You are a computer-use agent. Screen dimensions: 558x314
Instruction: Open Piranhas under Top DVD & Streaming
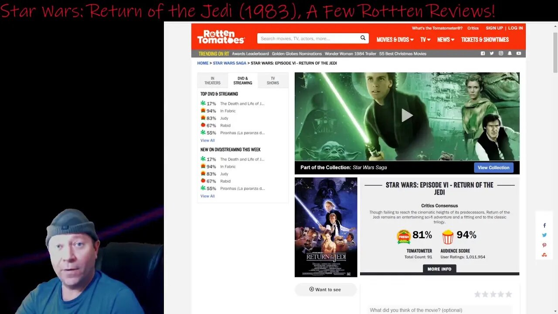coord(242,133)
